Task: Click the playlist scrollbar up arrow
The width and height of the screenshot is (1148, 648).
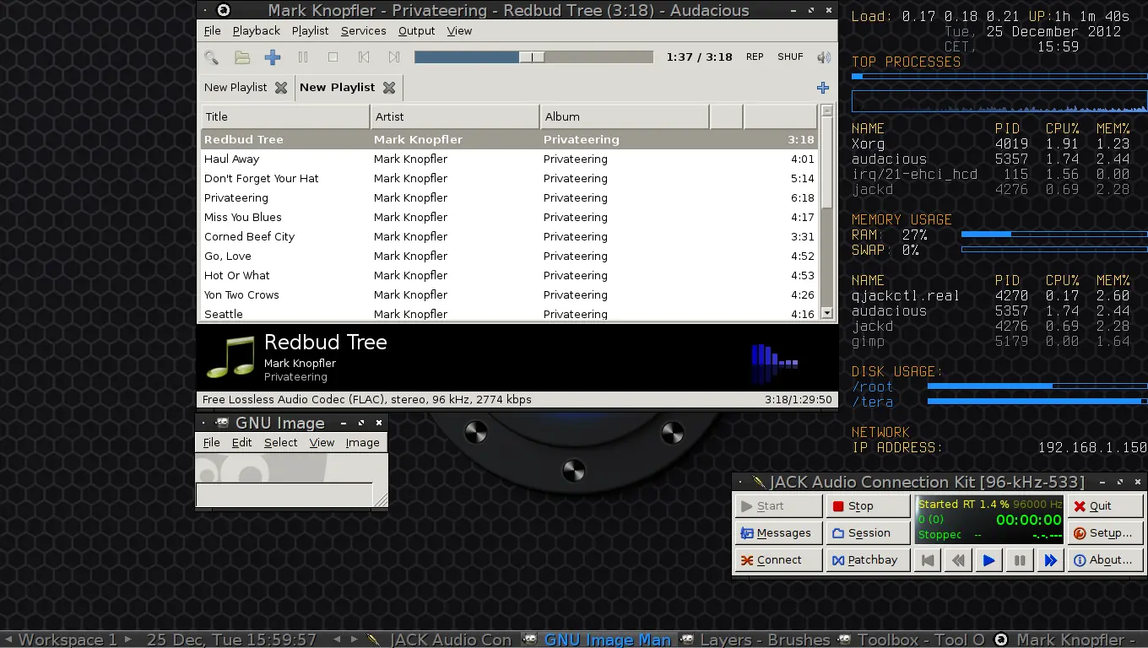Action: [827, 111]
